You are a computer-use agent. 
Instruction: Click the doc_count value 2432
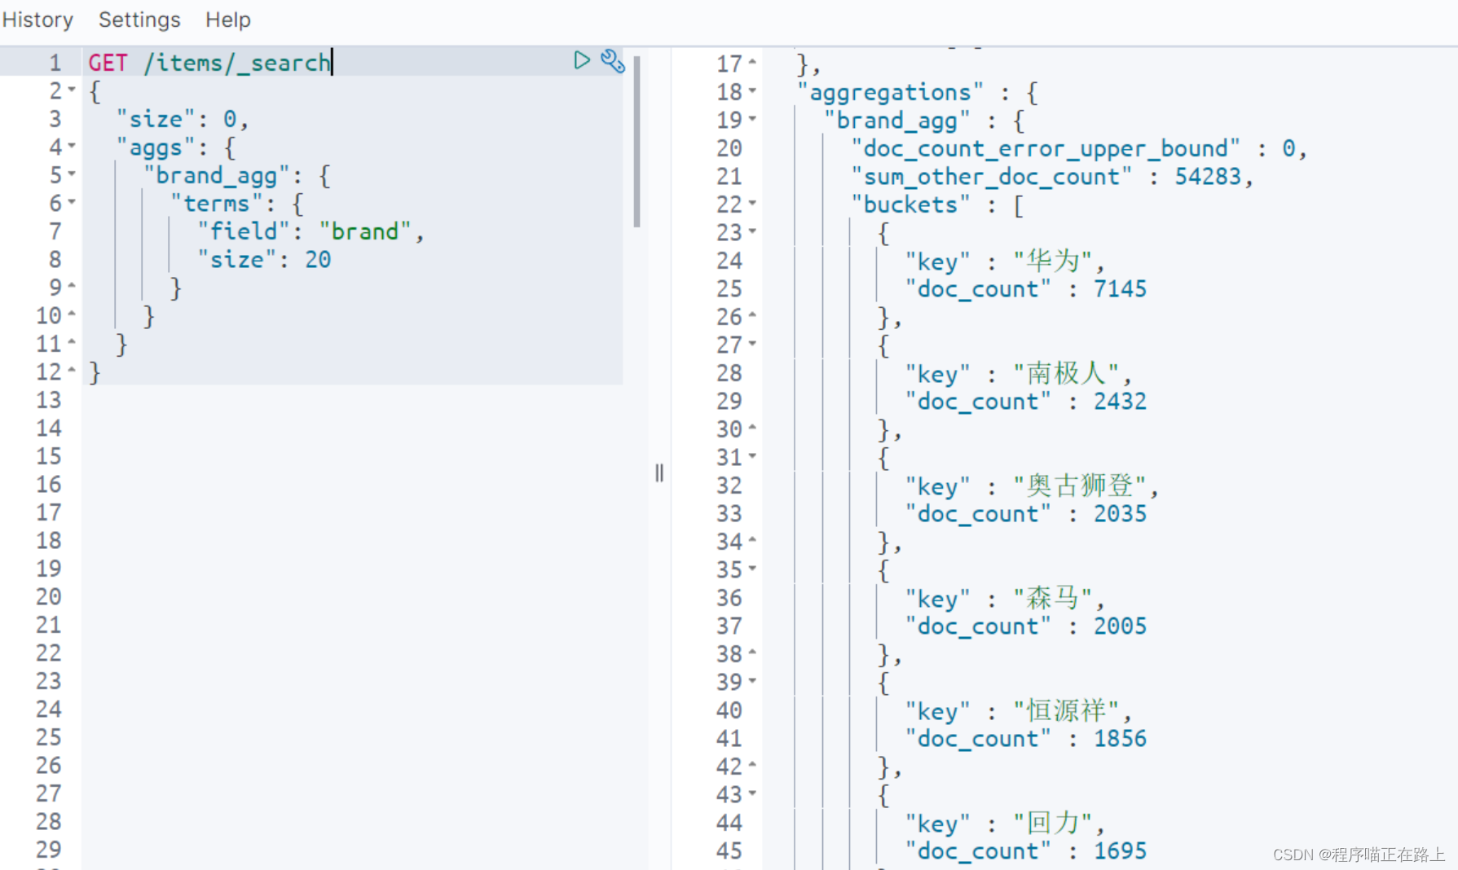[1120, 401]
